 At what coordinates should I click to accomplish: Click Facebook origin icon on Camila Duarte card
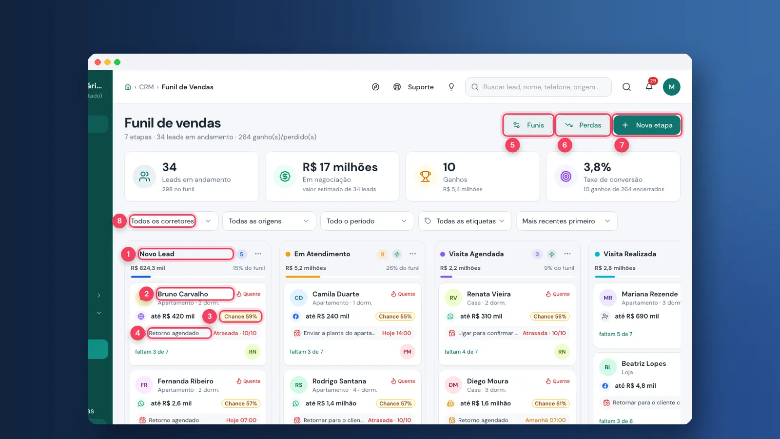pyautogui.click(x=296, y=317)
